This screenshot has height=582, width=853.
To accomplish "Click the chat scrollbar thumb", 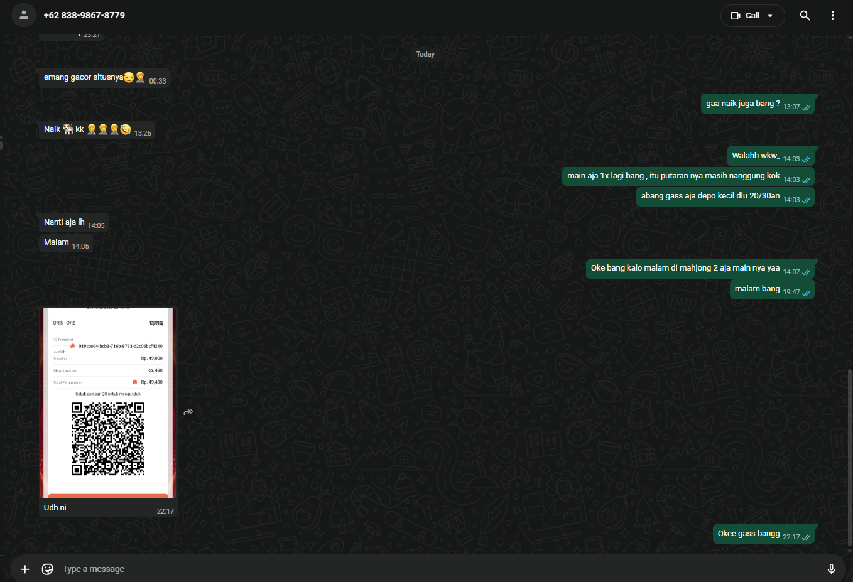I will pos(850,457).
